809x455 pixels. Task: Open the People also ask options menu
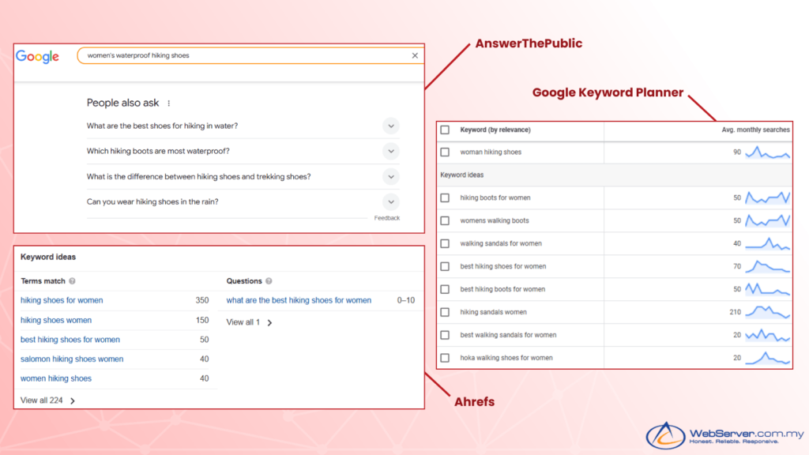point(169,103)
